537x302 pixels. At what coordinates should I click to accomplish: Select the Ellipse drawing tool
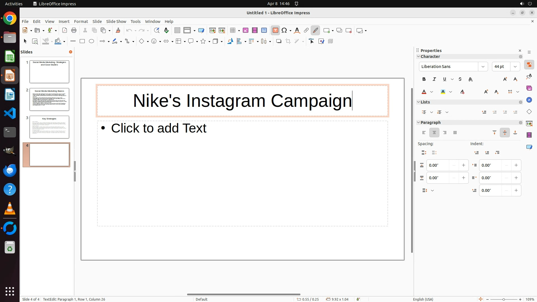tap(91, 41)
